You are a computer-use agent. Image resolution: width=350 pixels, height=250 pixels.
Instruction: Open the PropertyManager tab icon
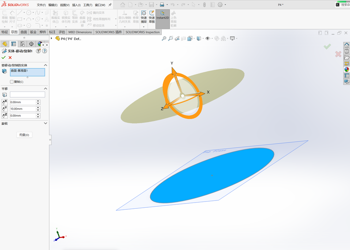point(14,44)
